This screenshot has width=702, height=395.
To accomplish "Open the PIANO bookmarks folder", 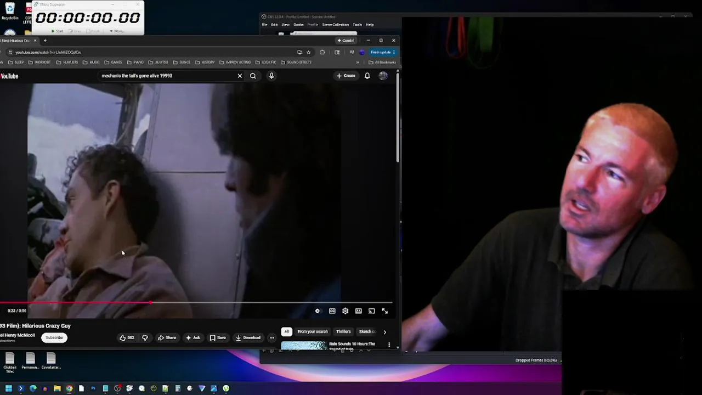I will (x=135, y=62).
